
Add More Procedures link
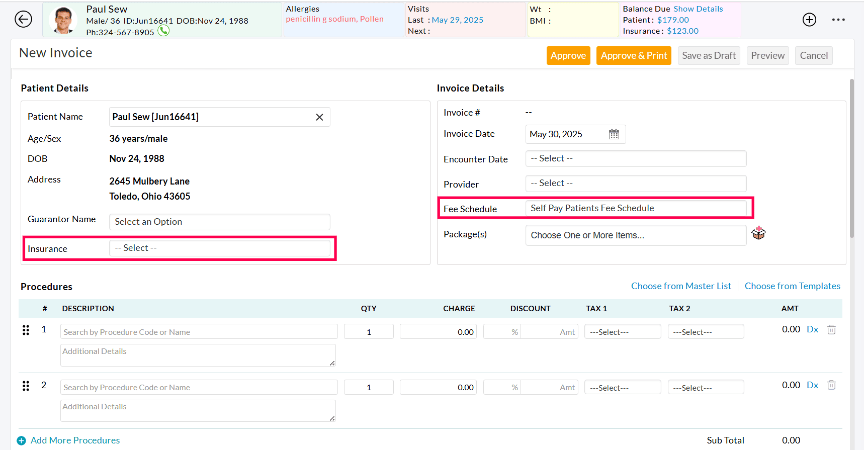pyautogui.click(x=75, y=440)
